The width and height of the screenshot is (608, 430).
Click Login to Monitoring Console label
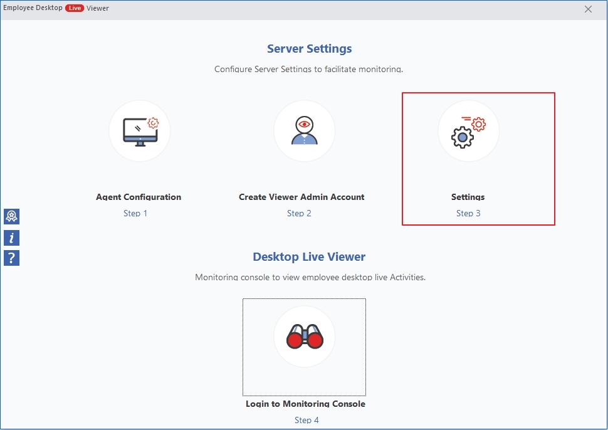(x=305, y=404)
